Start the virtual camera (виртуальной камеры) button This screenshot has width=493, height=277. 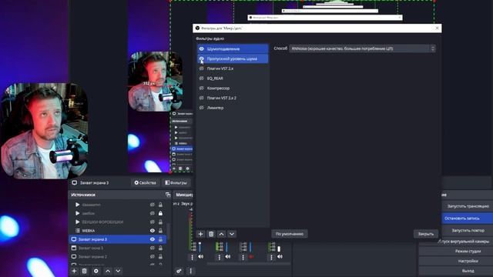click(x=464, y=242)
